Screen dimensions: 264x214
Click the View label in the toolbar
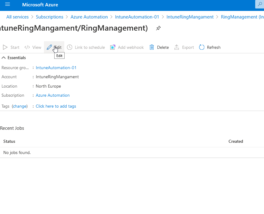click(37, 48)
